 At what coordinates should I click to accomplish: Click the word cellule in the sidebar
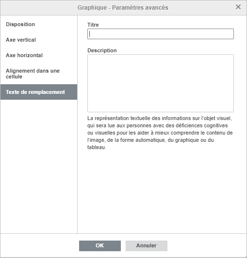click(14, 76)
